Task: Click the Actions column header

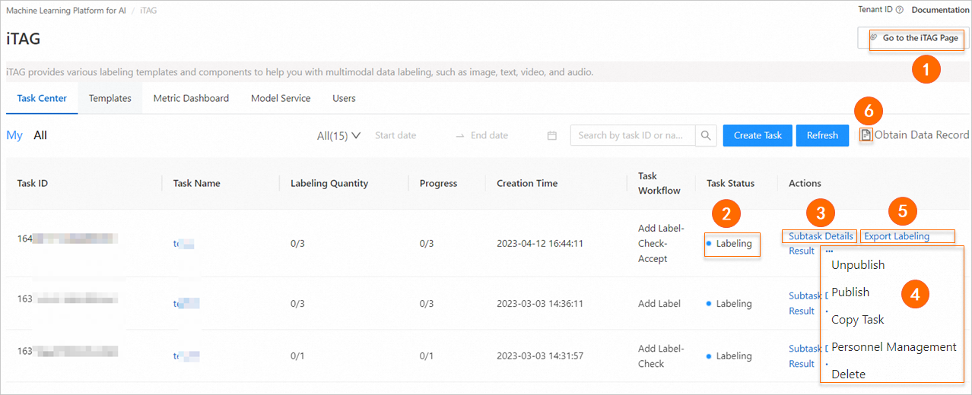Action: pos(805,183)
